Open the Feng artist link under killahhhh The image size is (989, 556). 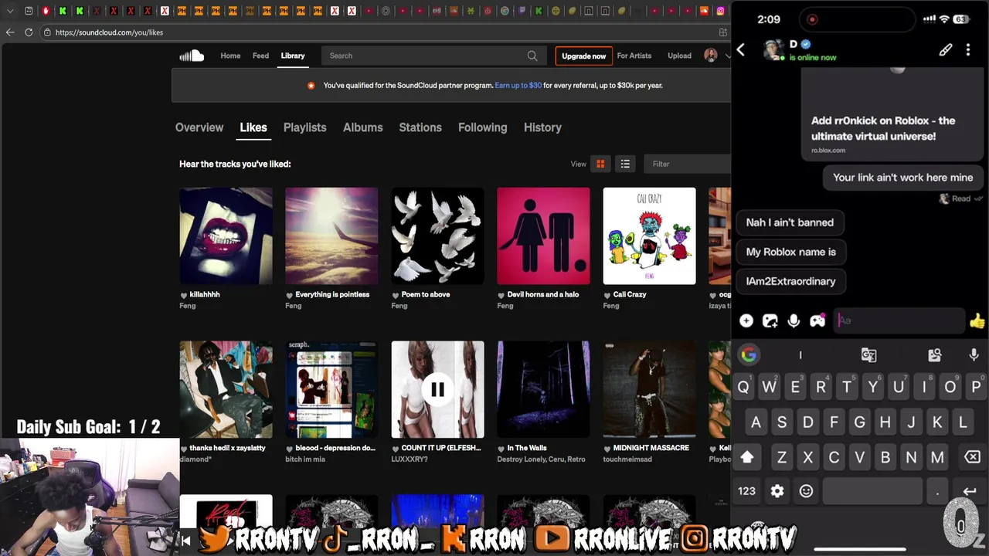[187, 306]
